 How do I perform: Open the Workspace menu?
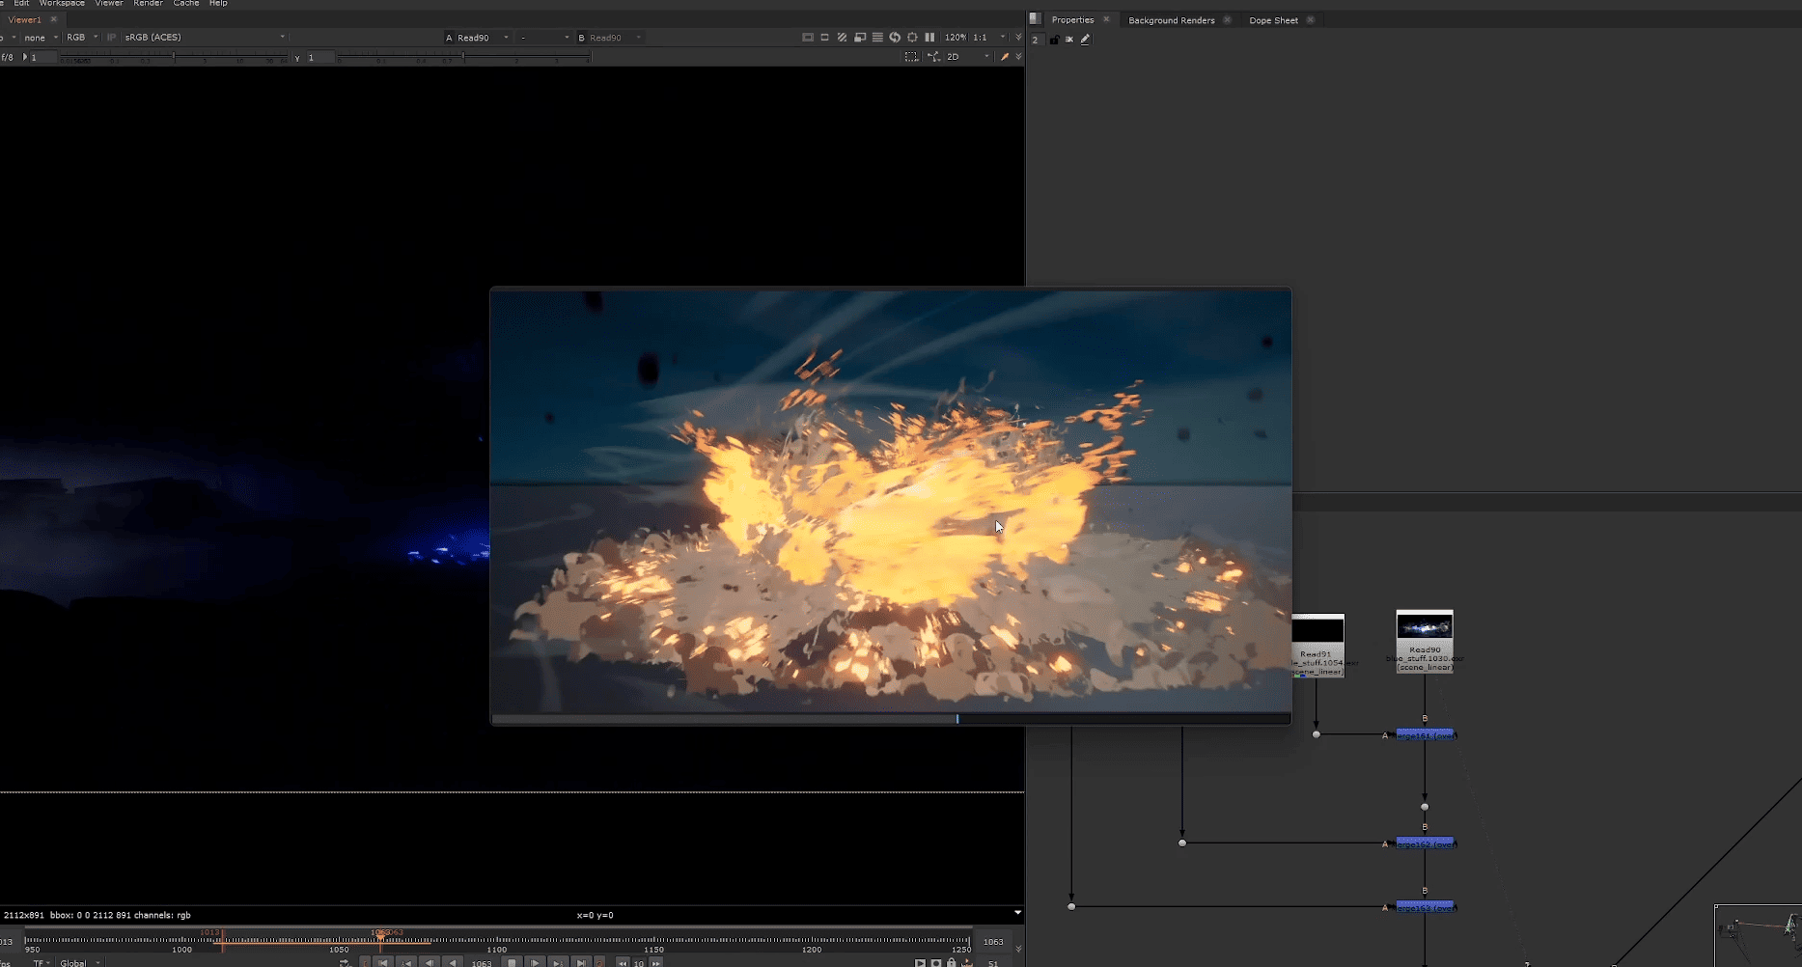point(62,4)
